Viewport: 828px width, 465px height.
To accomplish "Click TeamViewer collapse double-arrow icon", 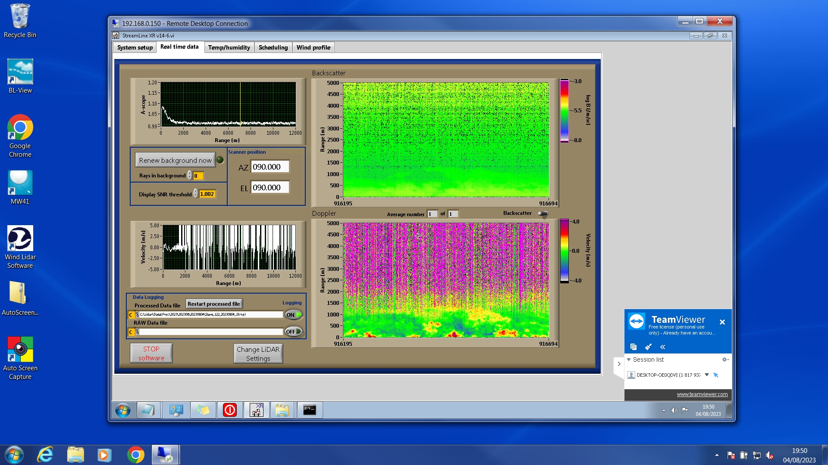I will [662, 347].
